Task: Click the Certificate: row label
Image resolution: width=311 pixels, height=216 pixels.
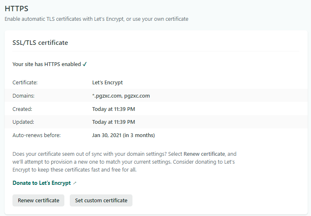Action: [25, 83]
